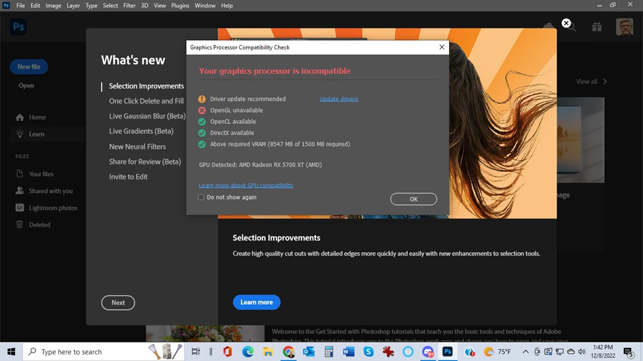The image size is (643, 361).
Task: Click the OpenGL unavailable error icon
Action: click(x=202, y=110)
